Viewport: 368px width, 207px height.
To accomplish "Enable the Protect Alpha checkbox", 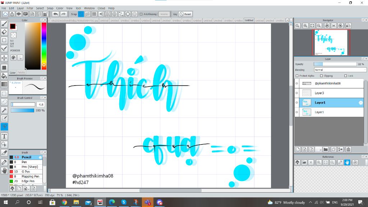I will [x=297, y=76].
